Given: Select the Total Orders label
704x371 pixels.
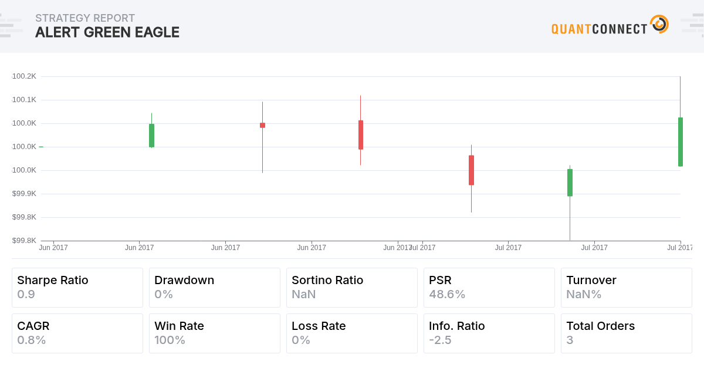Looking at the screenshot, I should click(x=600, y=326).
